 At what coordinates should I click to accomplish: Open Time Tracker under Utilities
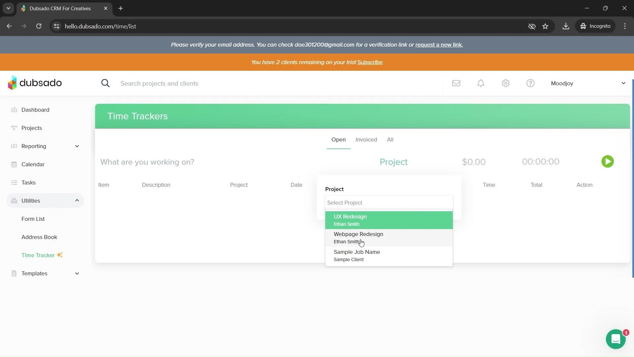(38, 255)
